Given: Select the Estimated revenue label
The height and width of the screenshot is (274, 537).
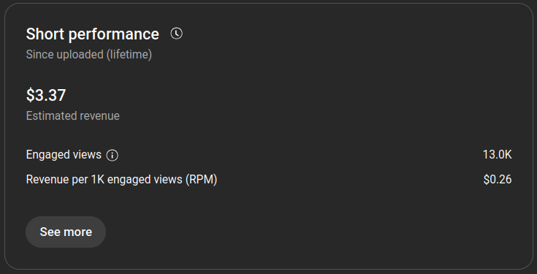Looking at the screenshot, I should (x=73, y=115).
